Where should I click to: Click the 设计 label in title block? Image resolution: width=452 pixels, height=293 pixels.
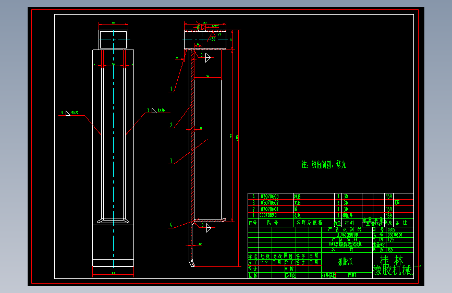tap(253, 268)
